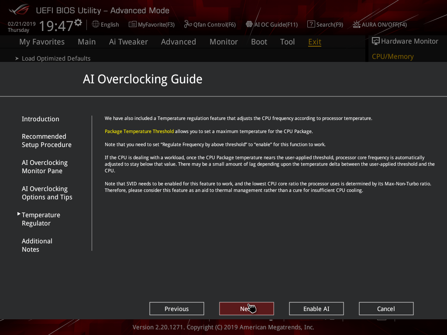Click yellow Package Temperature Threshold text
Screen dimensions: 447x335
139,131
